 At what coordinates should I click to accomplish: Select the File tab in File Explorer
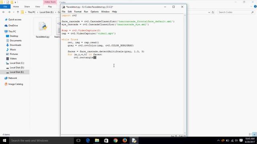pos(5,6)
